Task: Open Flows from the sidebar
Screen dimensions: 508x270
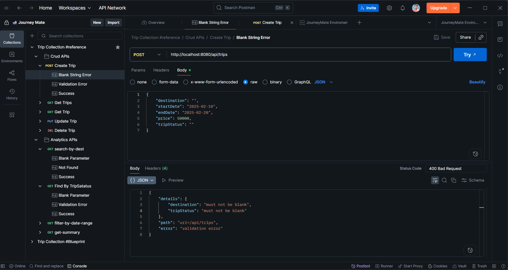Action: click(x=12, y=76)
